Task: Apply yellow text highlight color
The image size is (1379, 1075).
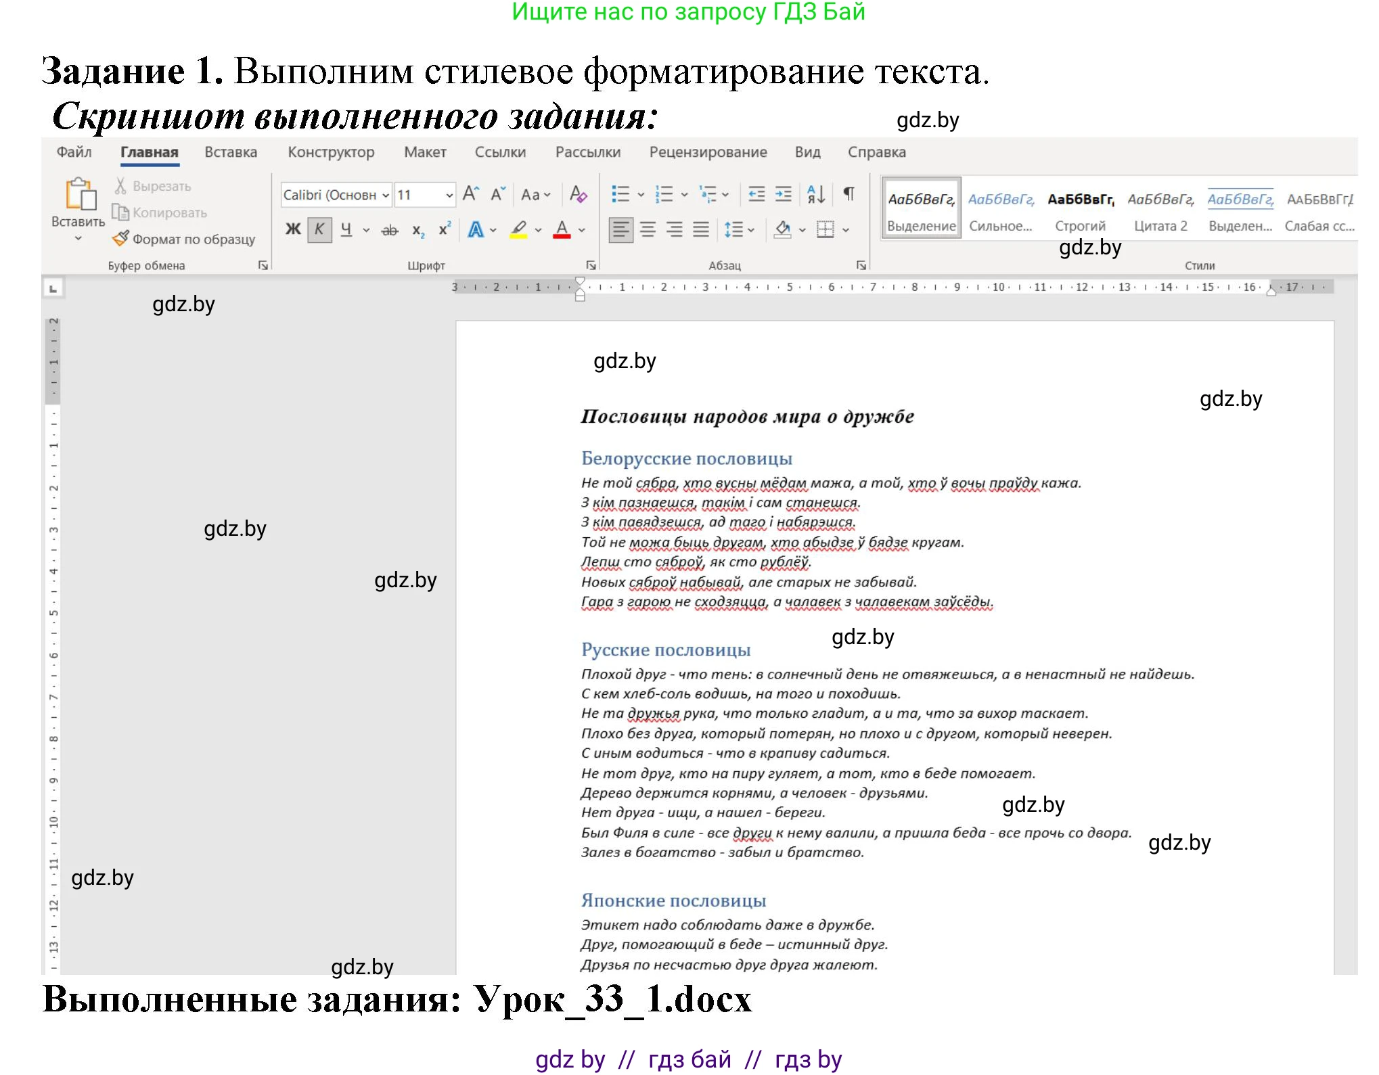Action: coord(519,230)
